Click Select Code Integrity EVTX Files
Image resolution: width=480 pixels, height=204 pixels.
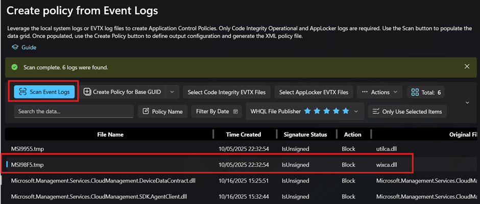click(x=227, y=92)
